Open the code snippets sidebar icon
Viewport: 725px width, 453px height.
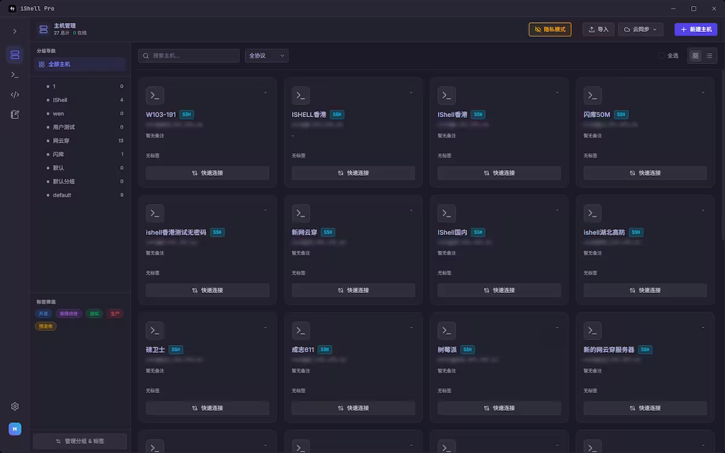click(14, 94)
